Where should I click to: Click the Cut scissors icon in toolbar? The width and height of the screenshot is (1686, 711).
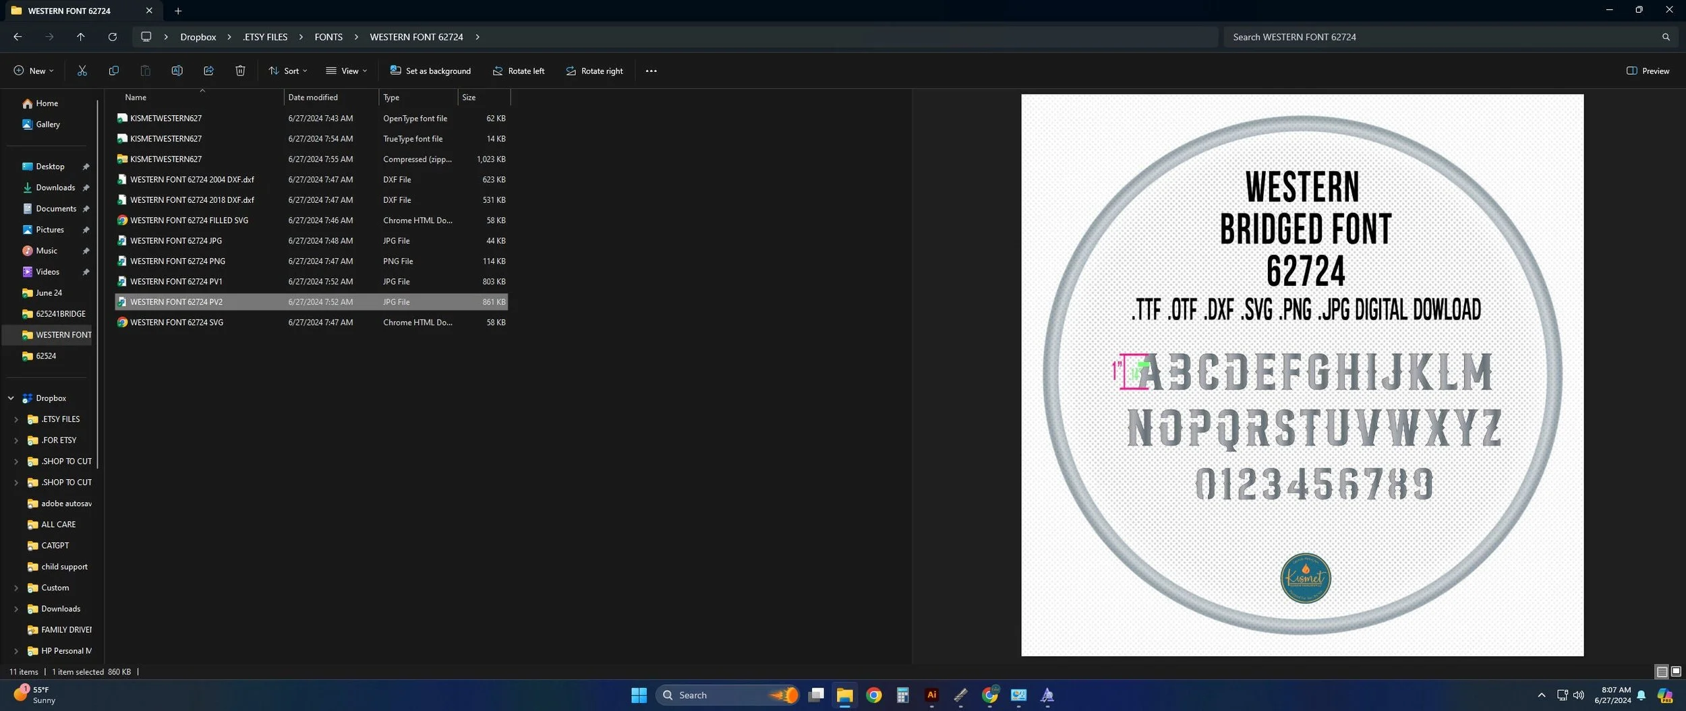pos(82,71)
